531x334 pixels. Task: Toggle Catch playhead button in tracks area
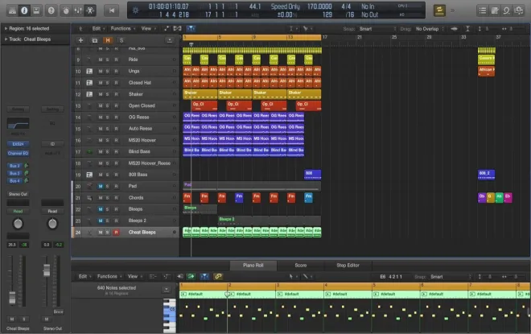[x=191, y=28]
